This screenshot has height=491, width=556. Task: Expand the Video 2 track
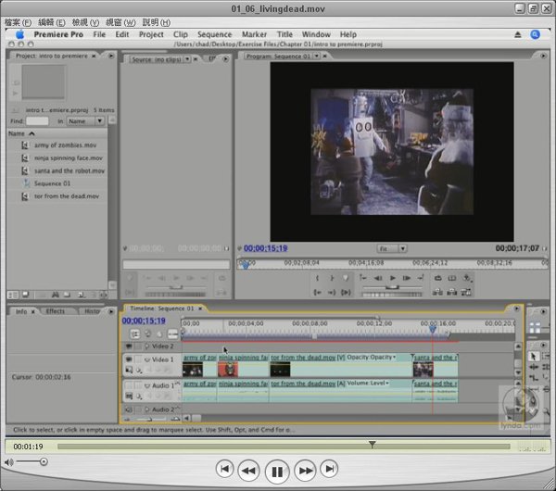pyautogui.click(x=146, y=346)
